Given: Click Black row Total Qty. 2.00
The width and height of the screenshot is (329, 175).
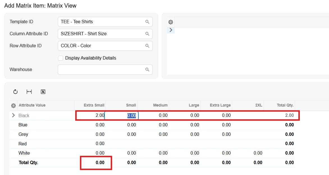Looking at the screenshot, I should (280, 115).
